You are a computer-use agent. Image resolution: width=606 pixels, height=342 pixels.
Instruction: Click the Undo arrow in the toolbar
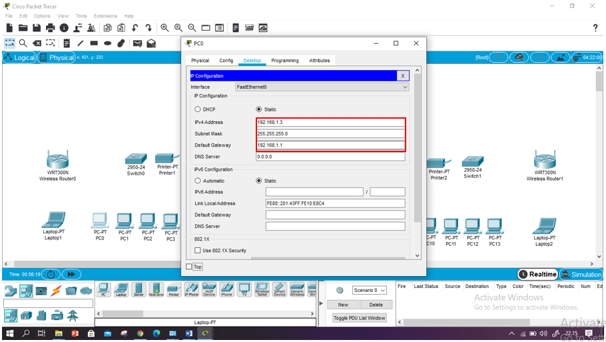135,28
